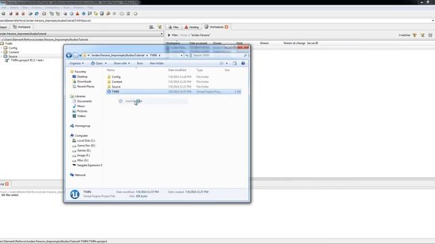Select Game Dev (D:) drive in Explorer sidebar
Screen dimensions: 435x244
pos(84,146)
